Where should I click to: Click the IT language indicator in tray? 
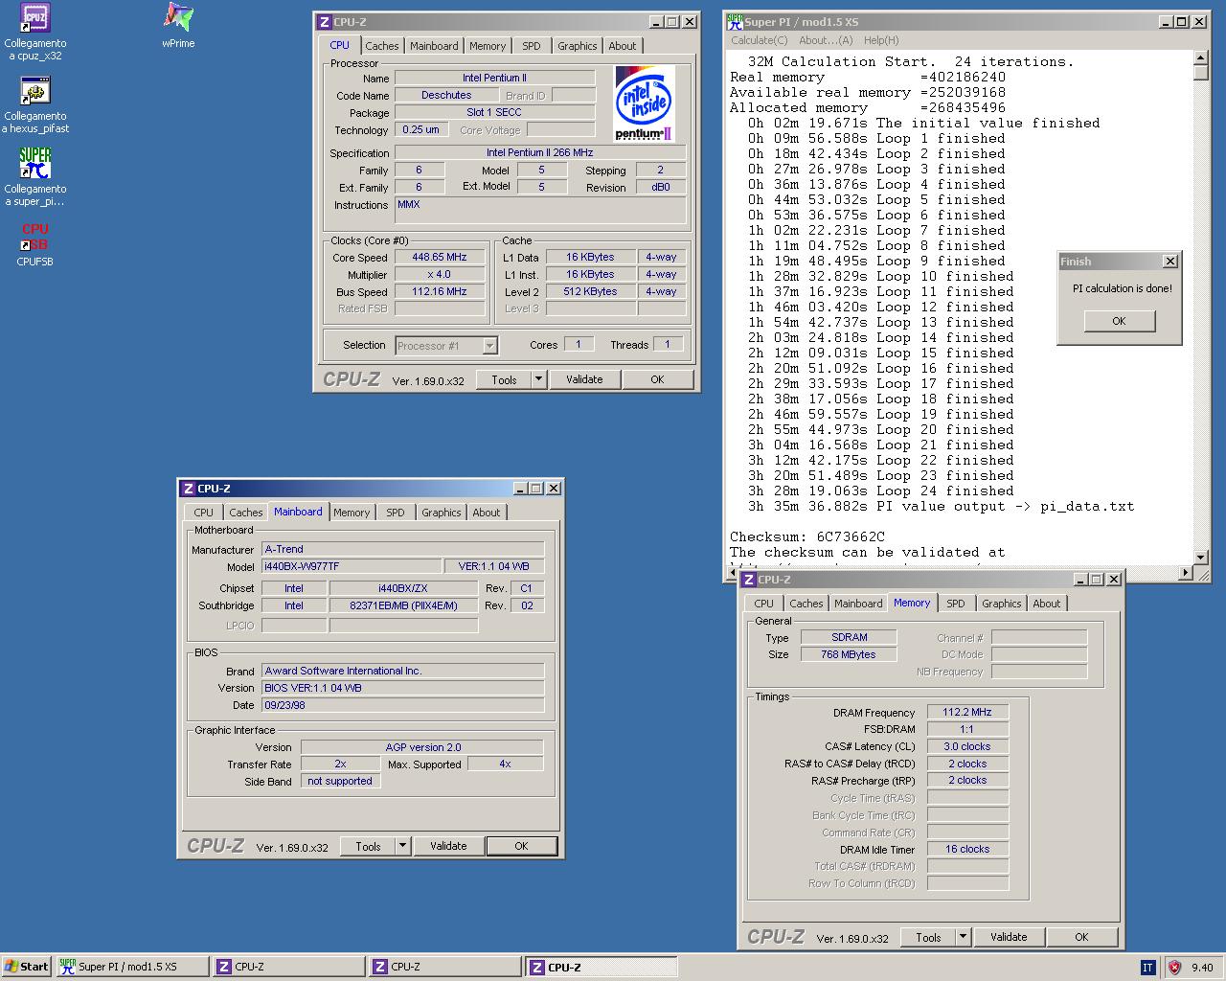coord(1147,968)
